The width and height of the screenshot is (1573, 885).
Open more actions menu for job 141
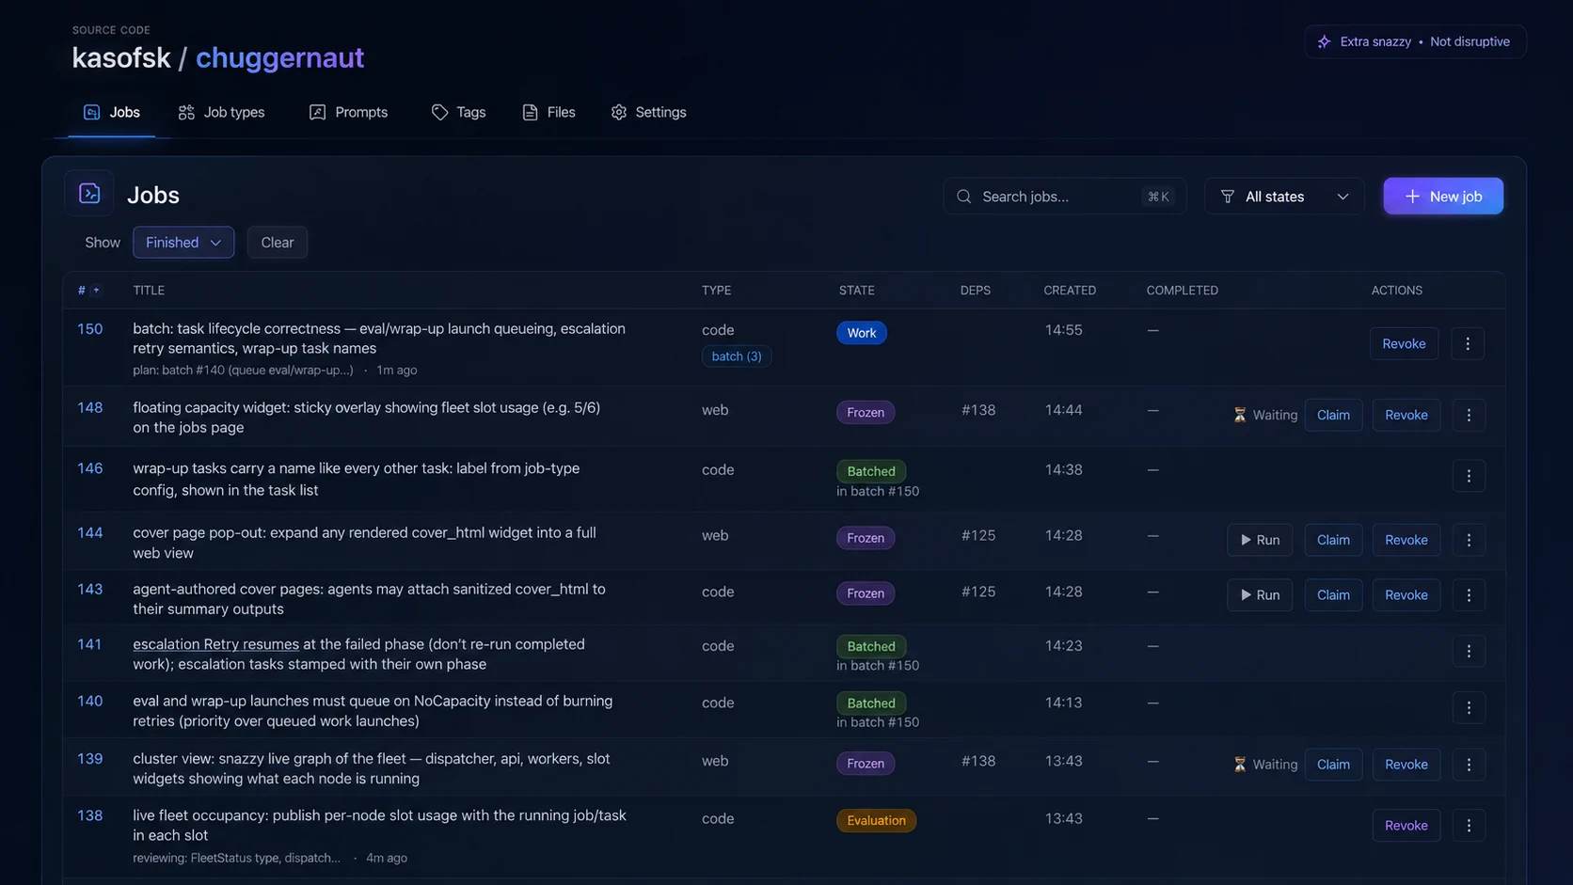1469,651
